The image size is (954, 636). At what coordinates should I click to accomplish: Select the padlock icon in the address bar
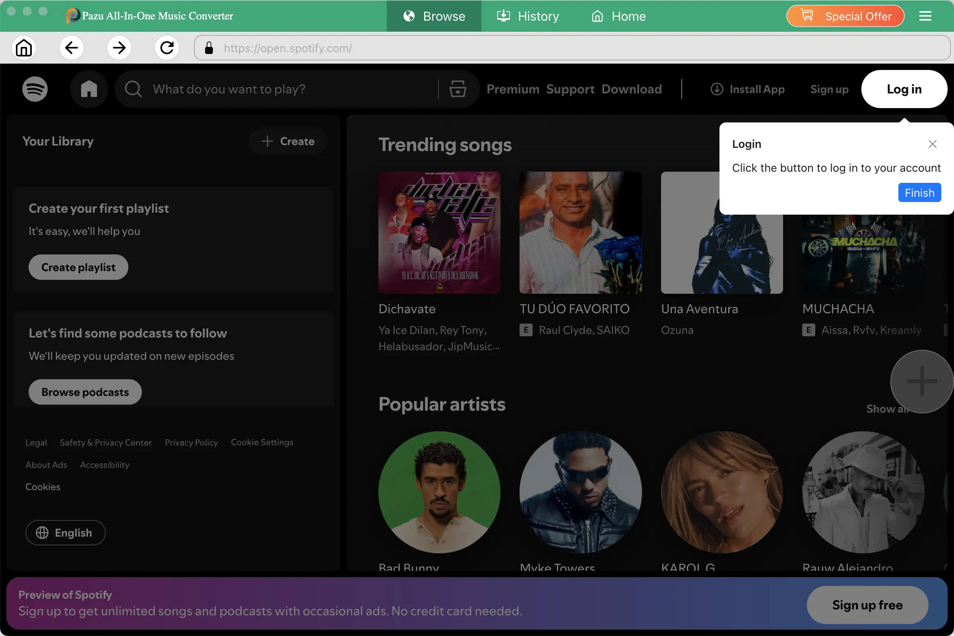tap(208, 48)
